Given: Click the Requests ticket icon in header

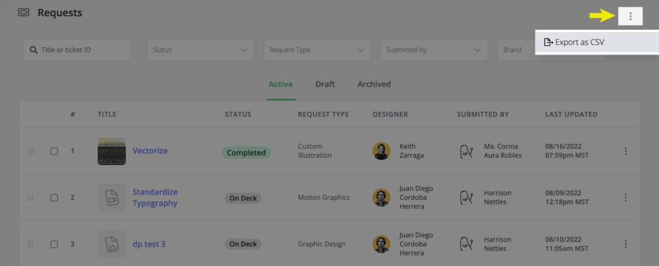Looking at the screenshot, I should click(x=24, y=13).
